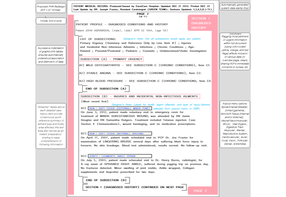The image size is (286, 197).
Task: Click the 'On June 3, 2012' paragraph
Action: (139, 118)
